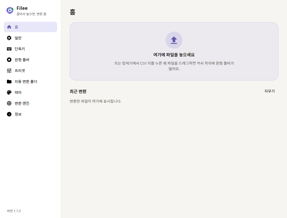Screen dimensions: 287x218
Task: Click the 여기에 파일을 놓으세요 heading in the drop zone
Action: tap(174, 55)
